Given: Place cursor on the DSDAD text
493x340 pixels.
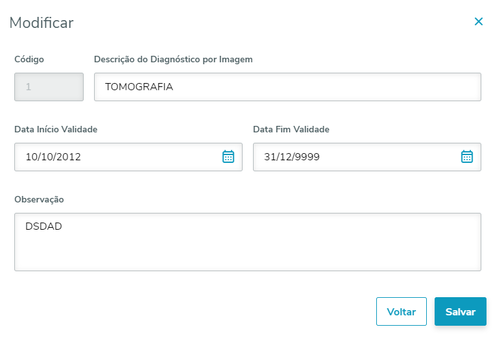Looking at the screenshot, I should coord(43,226).
